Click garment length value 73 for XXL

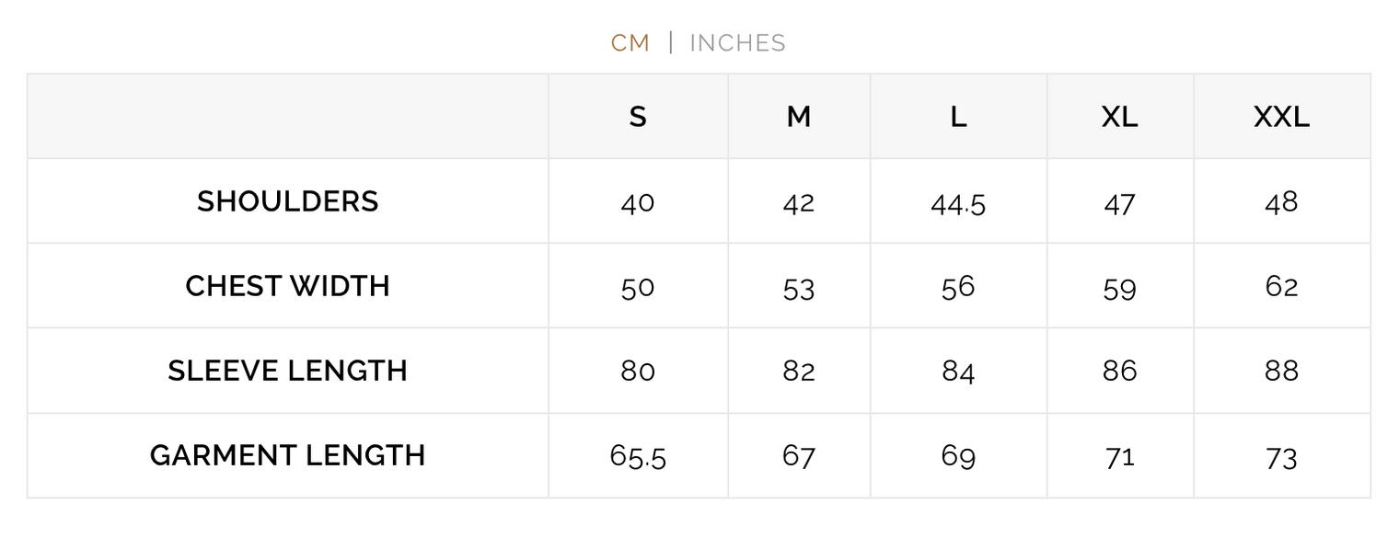pos(1281,457)
